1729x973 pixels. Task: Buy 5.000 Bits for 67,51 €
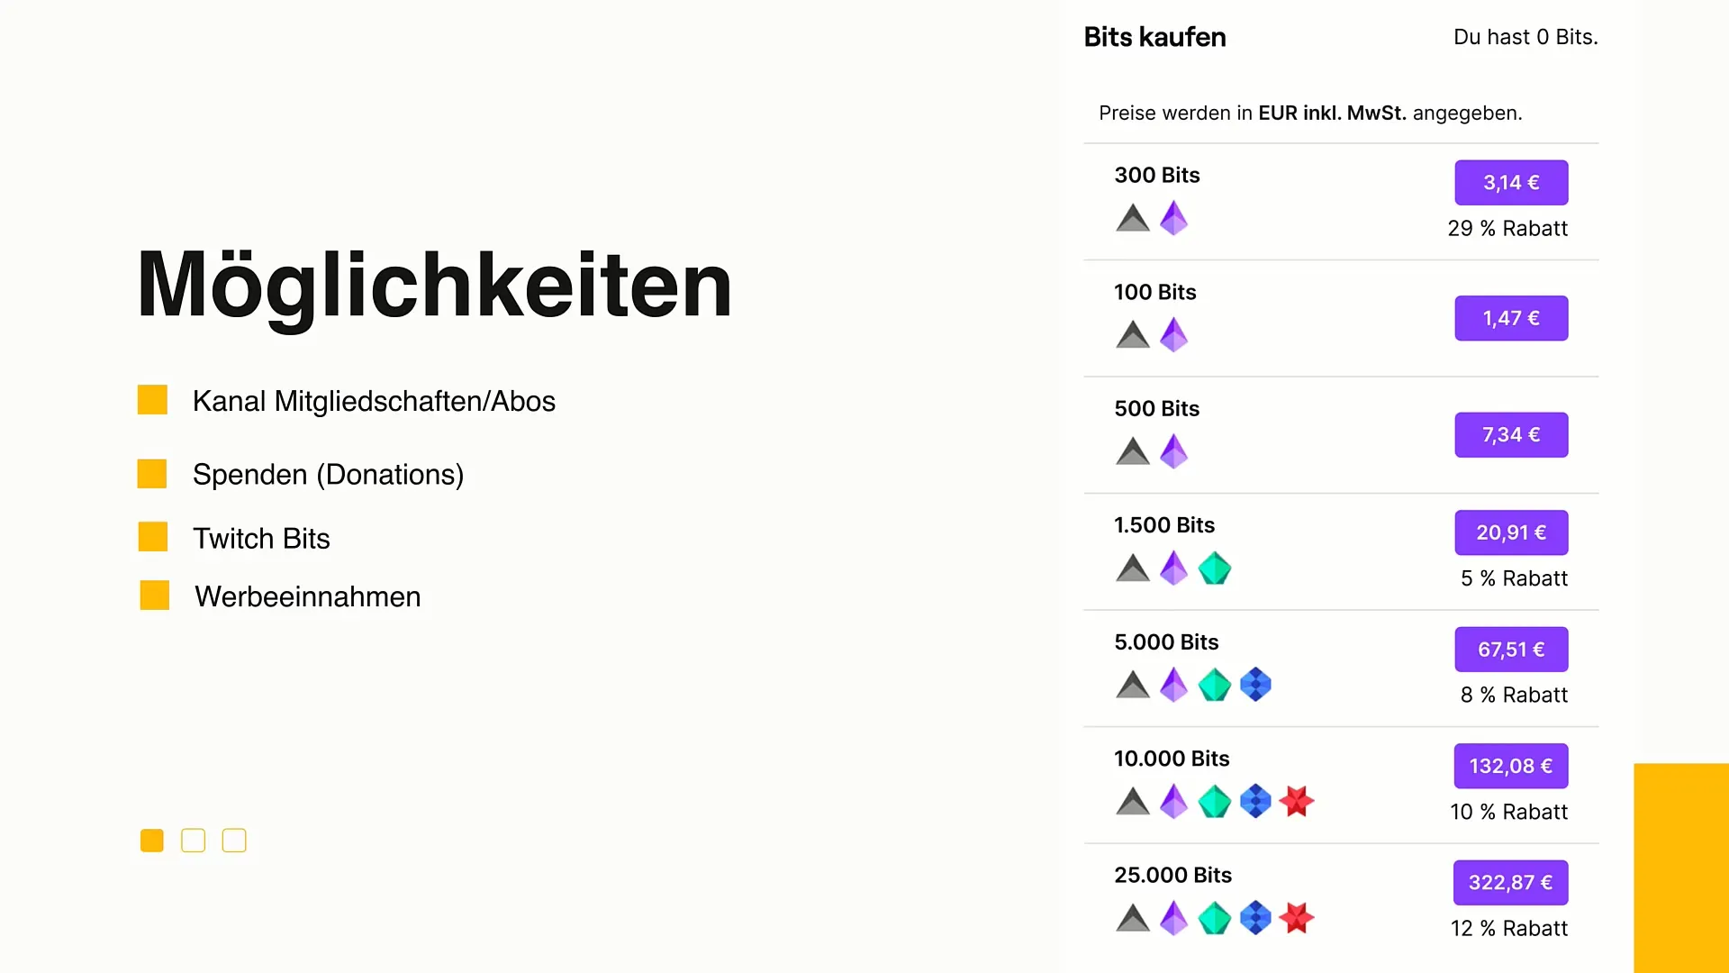1511,650
